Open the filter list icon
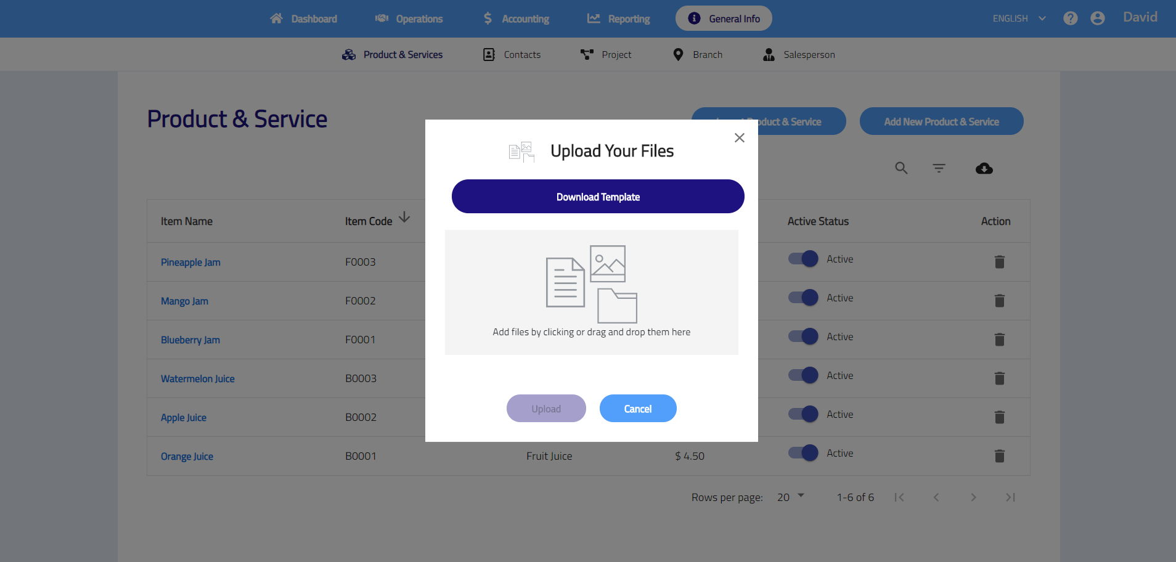This screenshot has height=562, width=1176. (x=939, y=168)
